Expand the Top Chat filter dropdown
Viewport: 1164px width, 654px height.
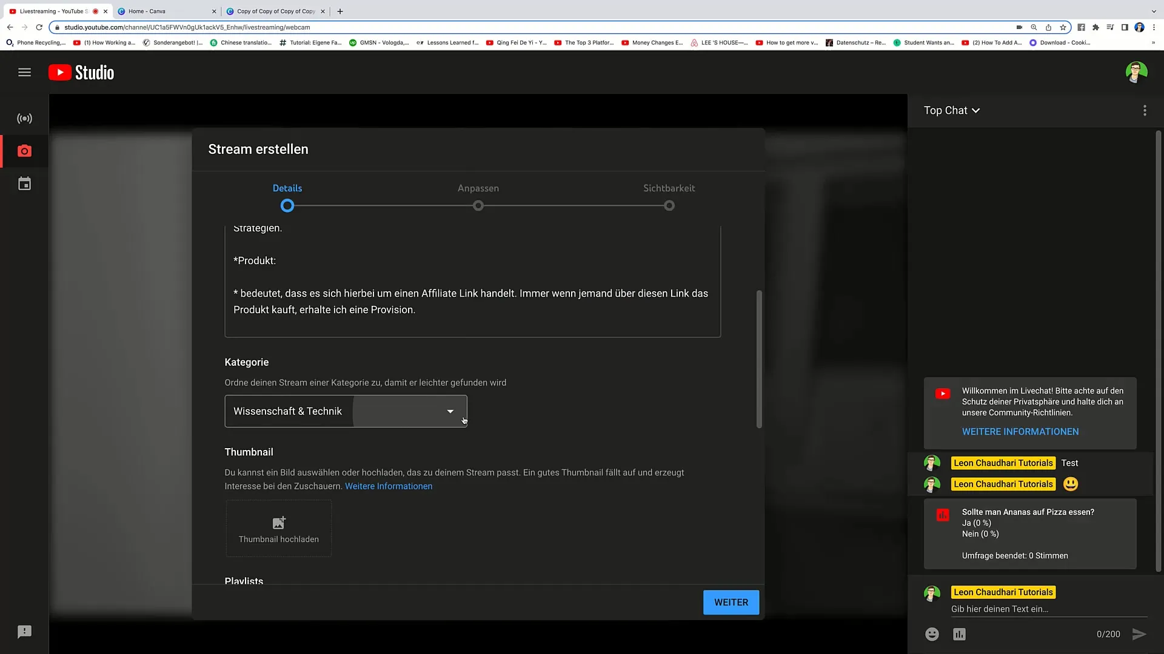click(x=951, y=110)
